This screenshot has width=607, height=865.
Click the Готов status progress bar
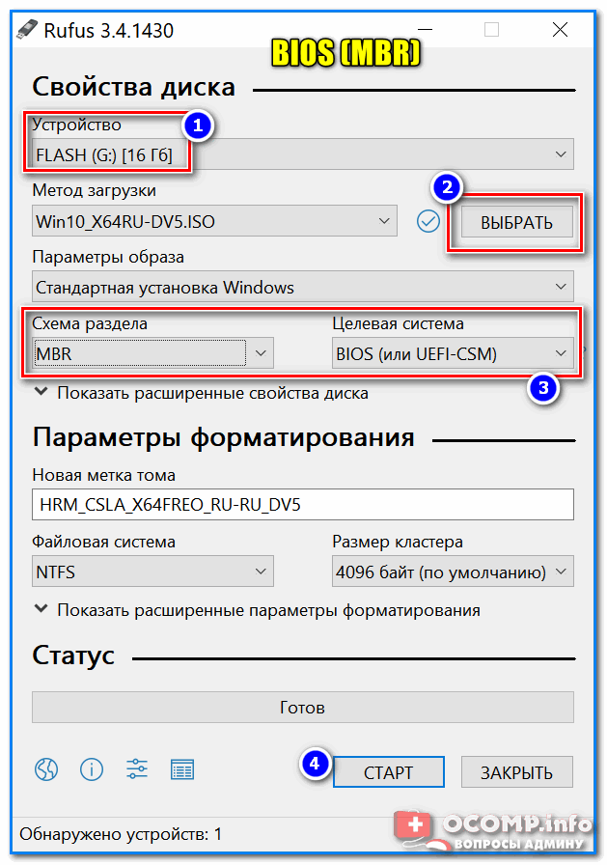303,708
